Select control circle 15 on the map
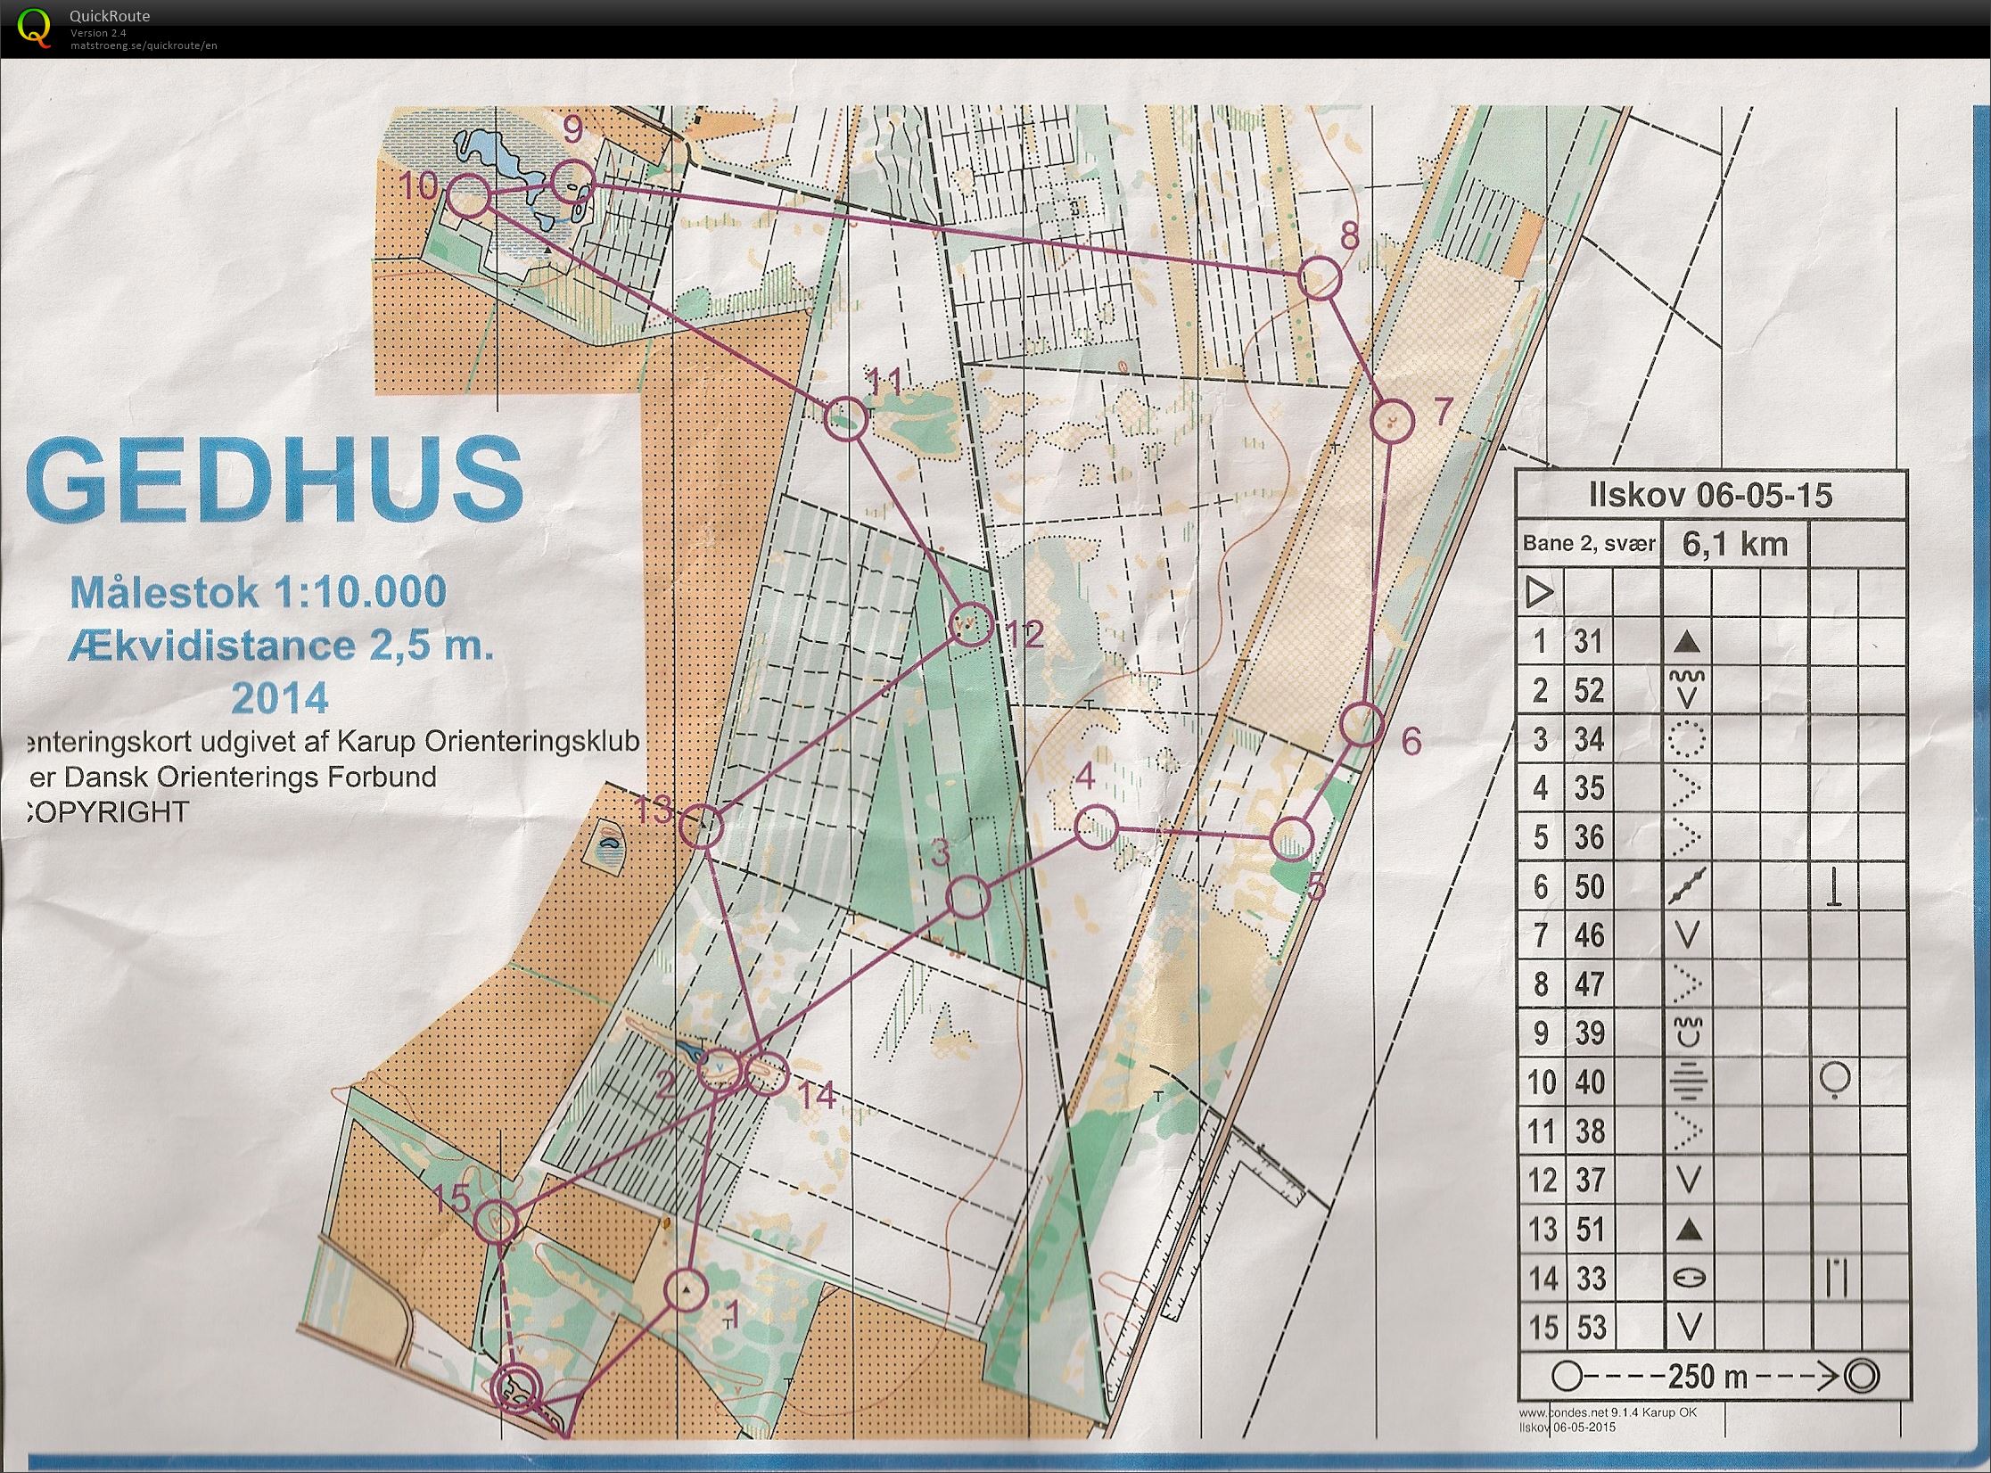Viewport: 1991px width, 1473px height. [x=498, y=1222]
